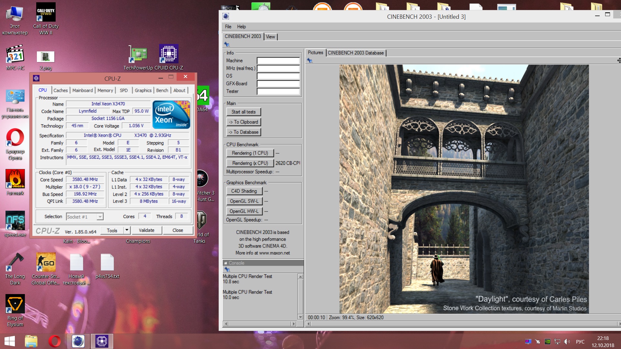This screenshot has width=621, height=349.
Task: Click the pin icon in the Console panel
Action: tap(227, 270)
